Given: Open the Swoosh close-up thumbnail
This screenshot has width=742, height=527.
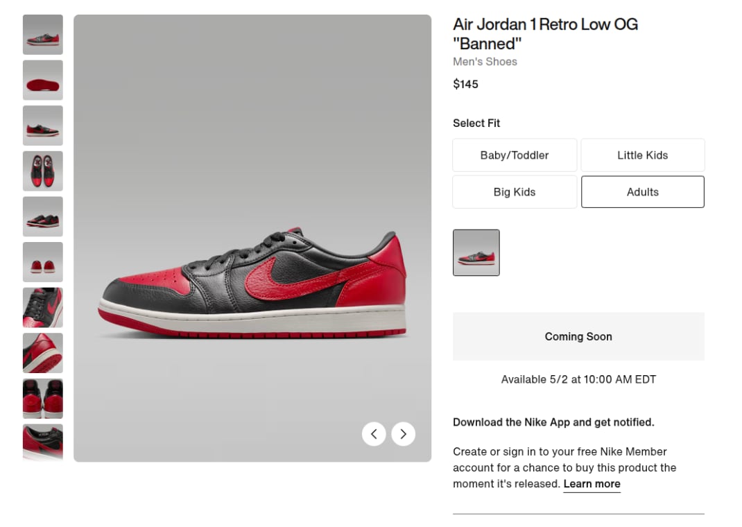Looking at the screenshot, I should [x=42, y=307].
